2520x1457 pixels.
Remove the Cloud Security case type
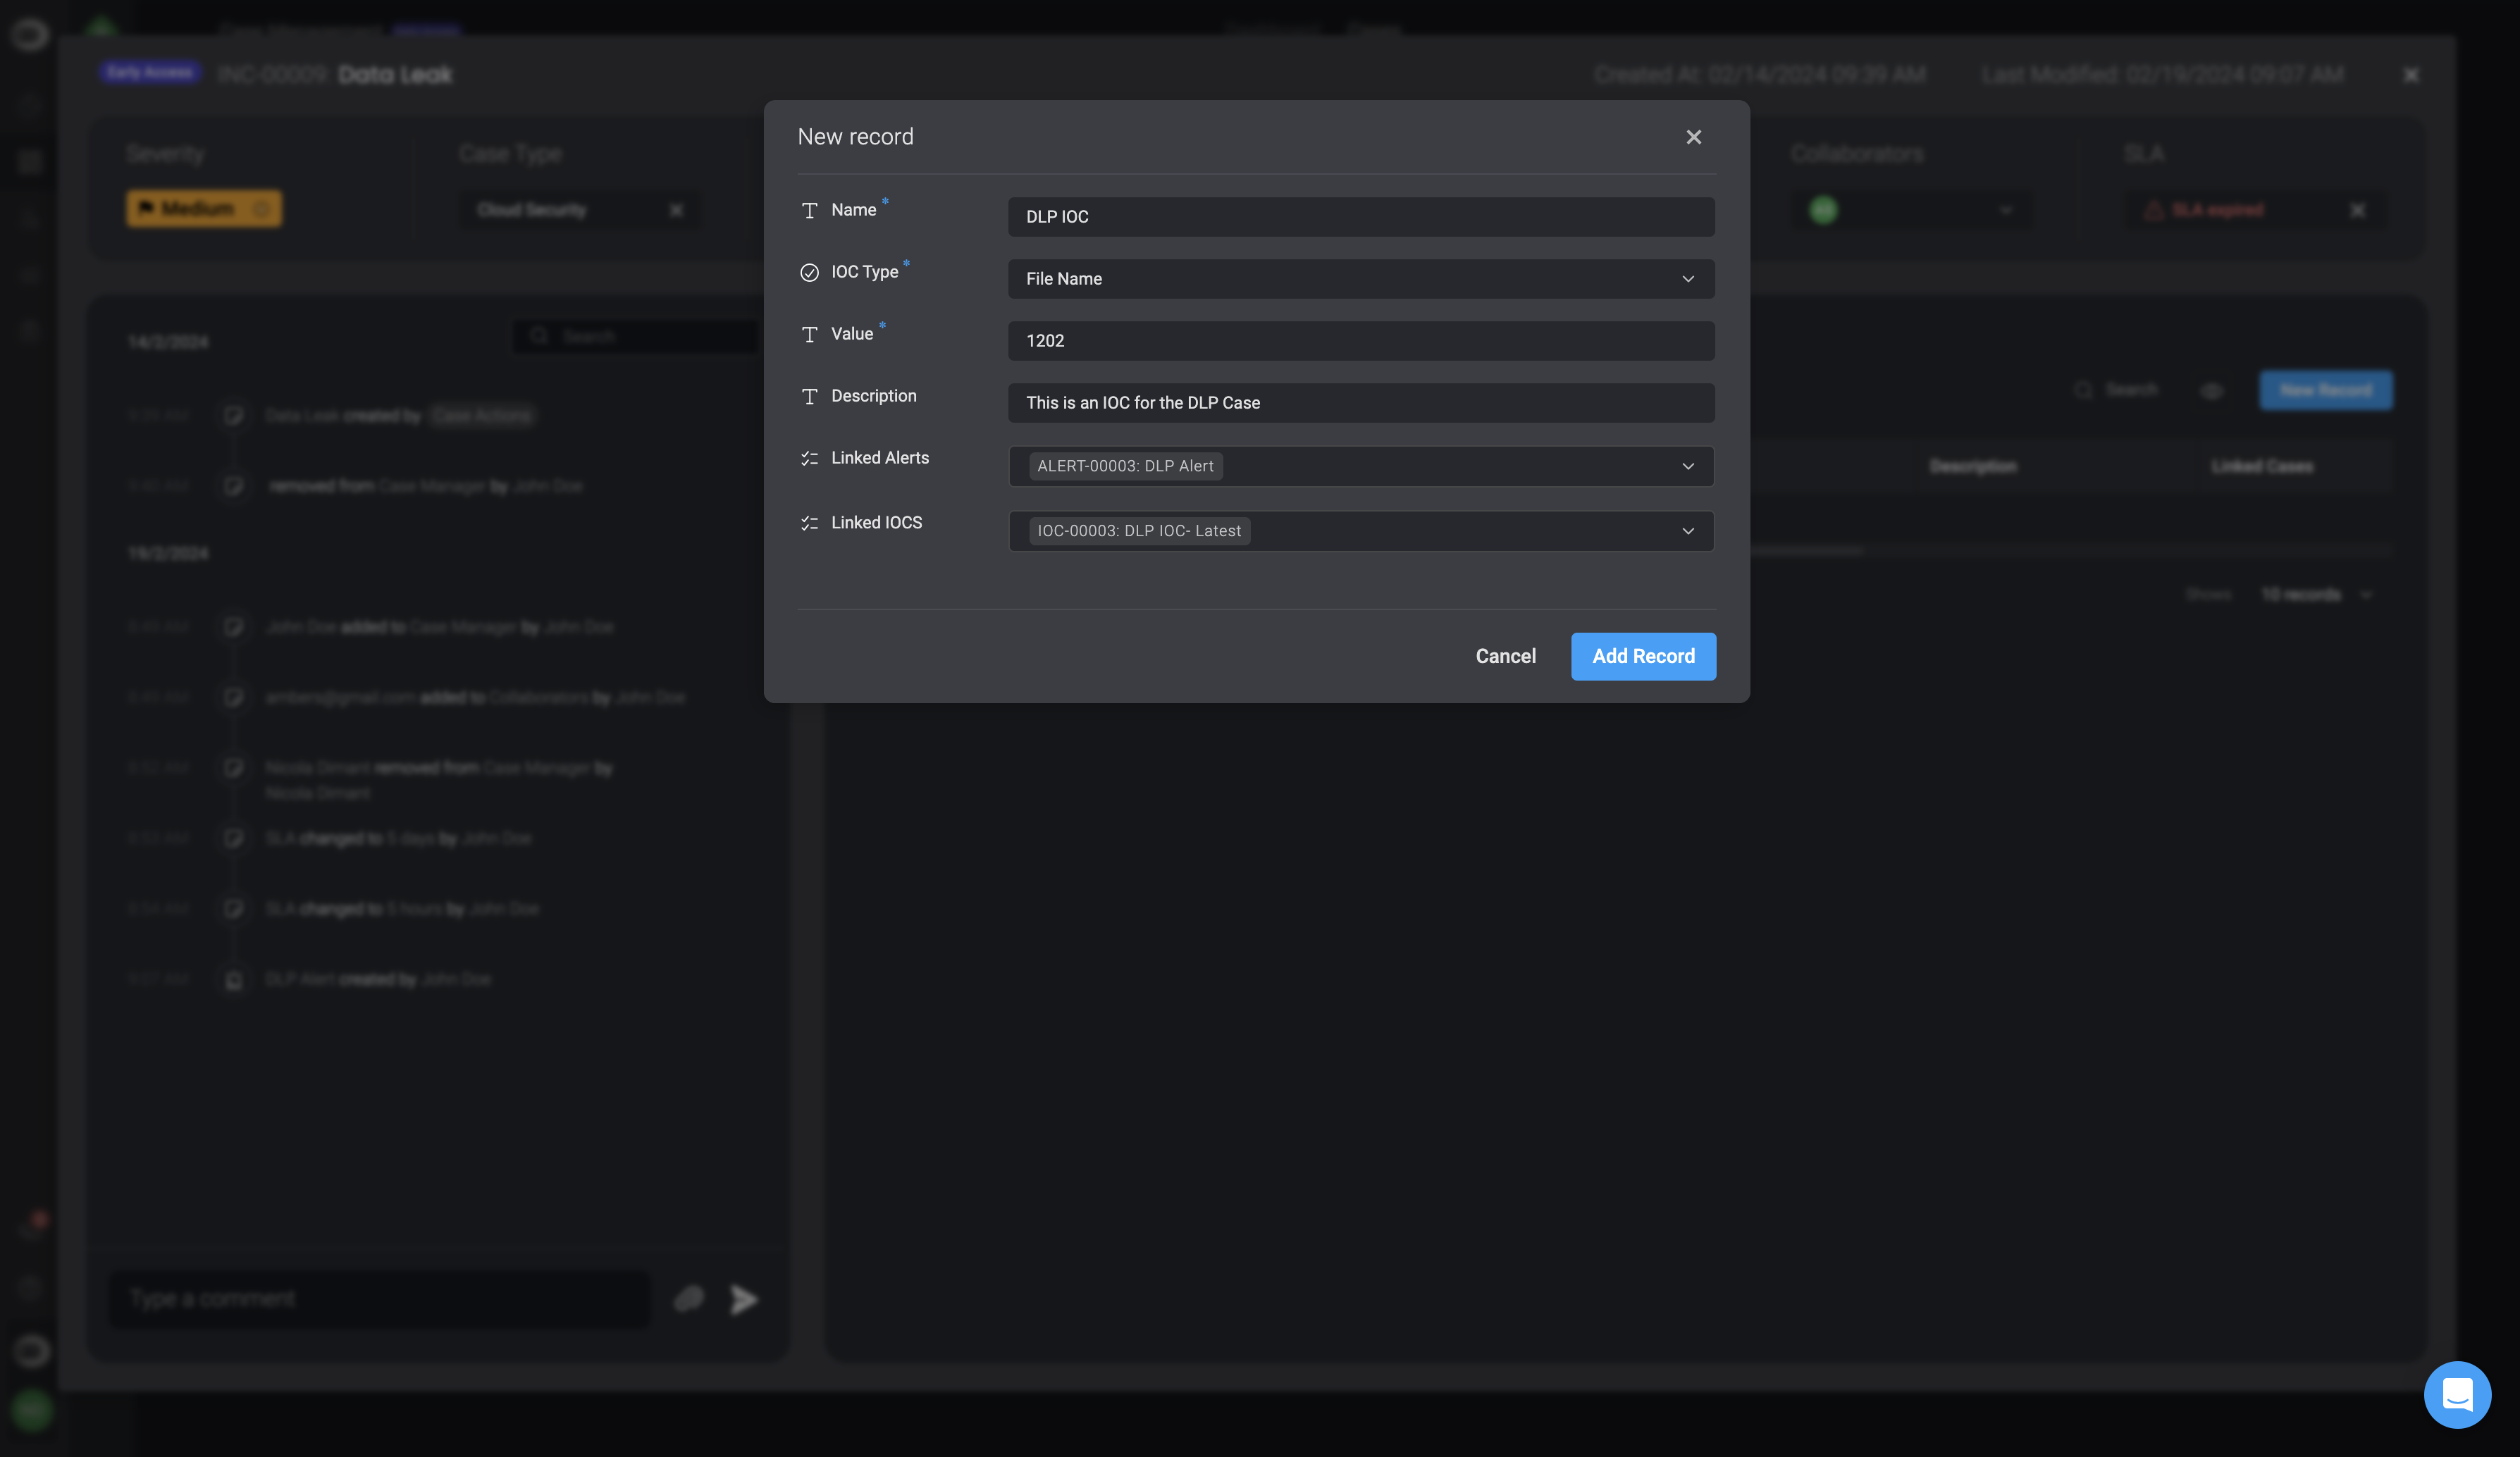click(676, 210)
